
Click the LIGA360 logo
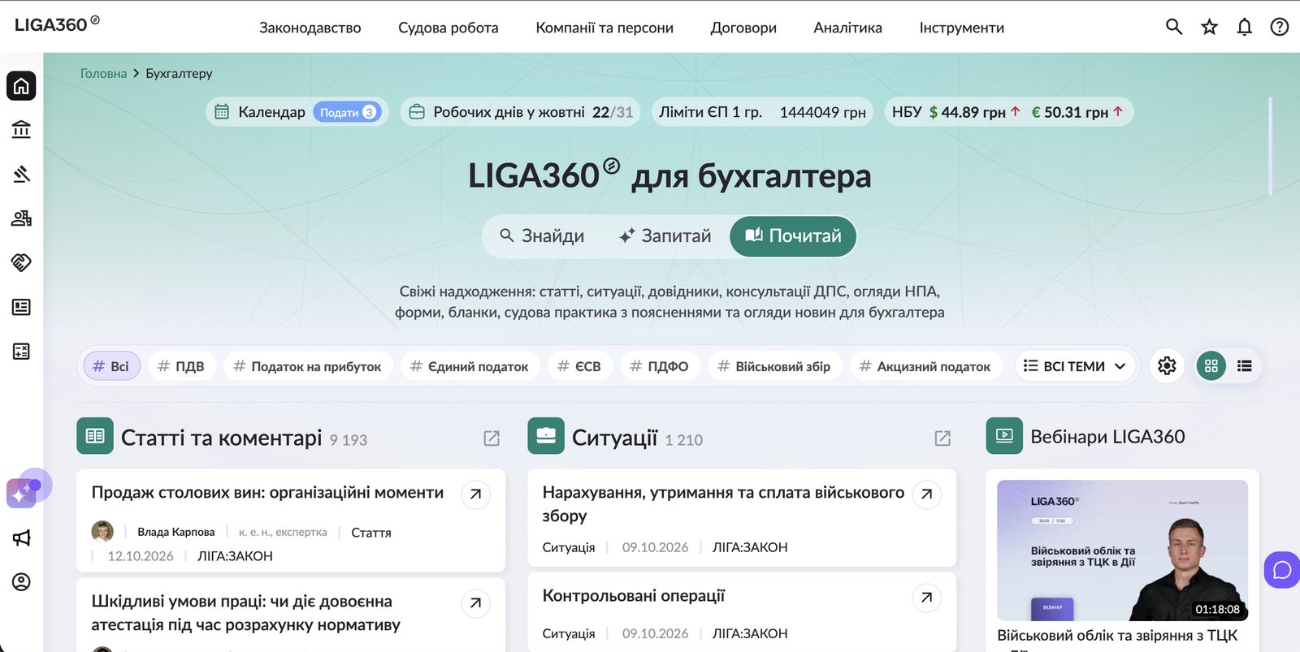tap(57, 24)
